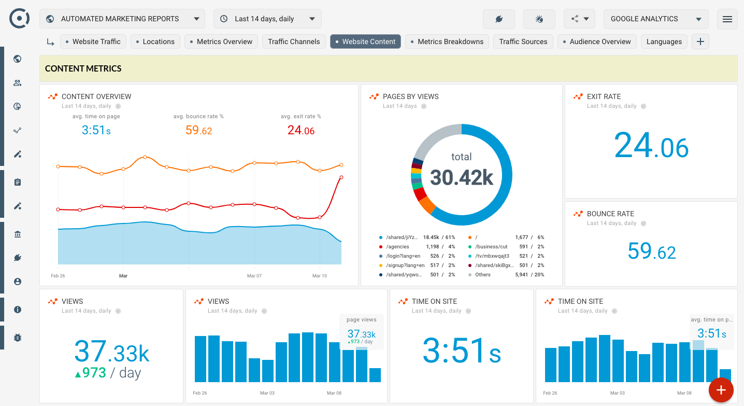
Task: Select the edit pen icon in the sidebar
Action: (17, 154)
